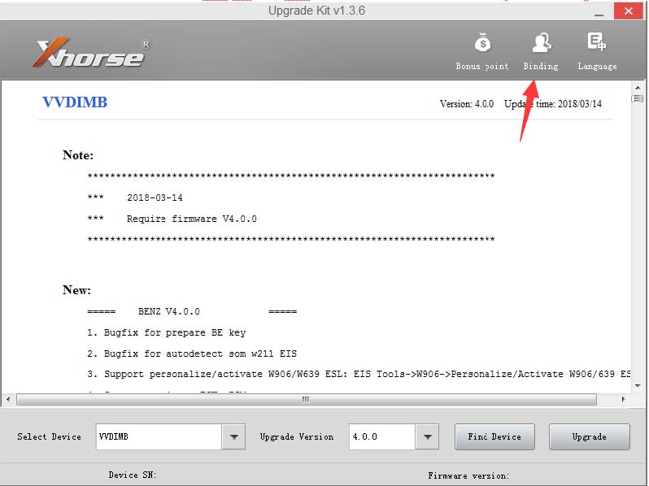The width and height of the screenshot is (649, 486).
Task: Click the BENZ V4.0.0 line
Action: [192, 311]
